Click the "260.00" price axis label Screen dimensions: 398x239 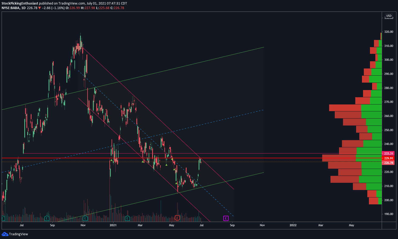pyautogui.click(x=389, y=116)
